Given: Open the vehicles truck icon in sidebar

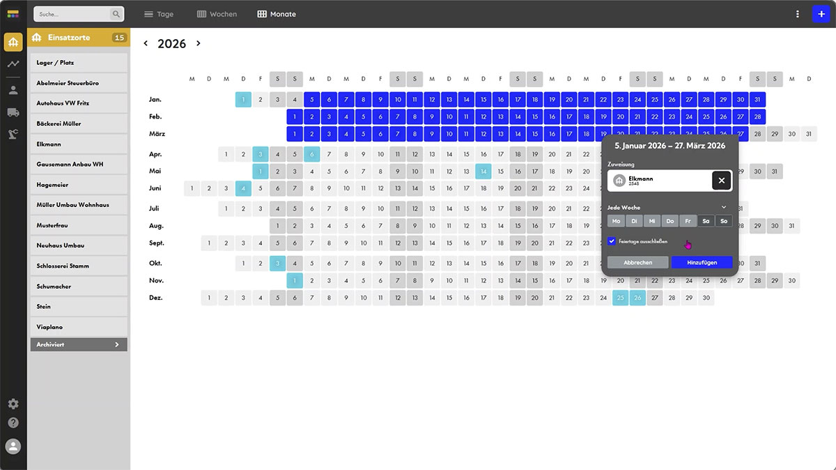Looking at the screenshot, I should pyautogui.click(x=13, y=112).
